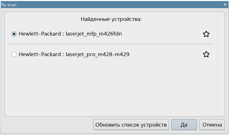
Task: Click 'Hewlett-Packard' in the first device row
Action: 40,34
